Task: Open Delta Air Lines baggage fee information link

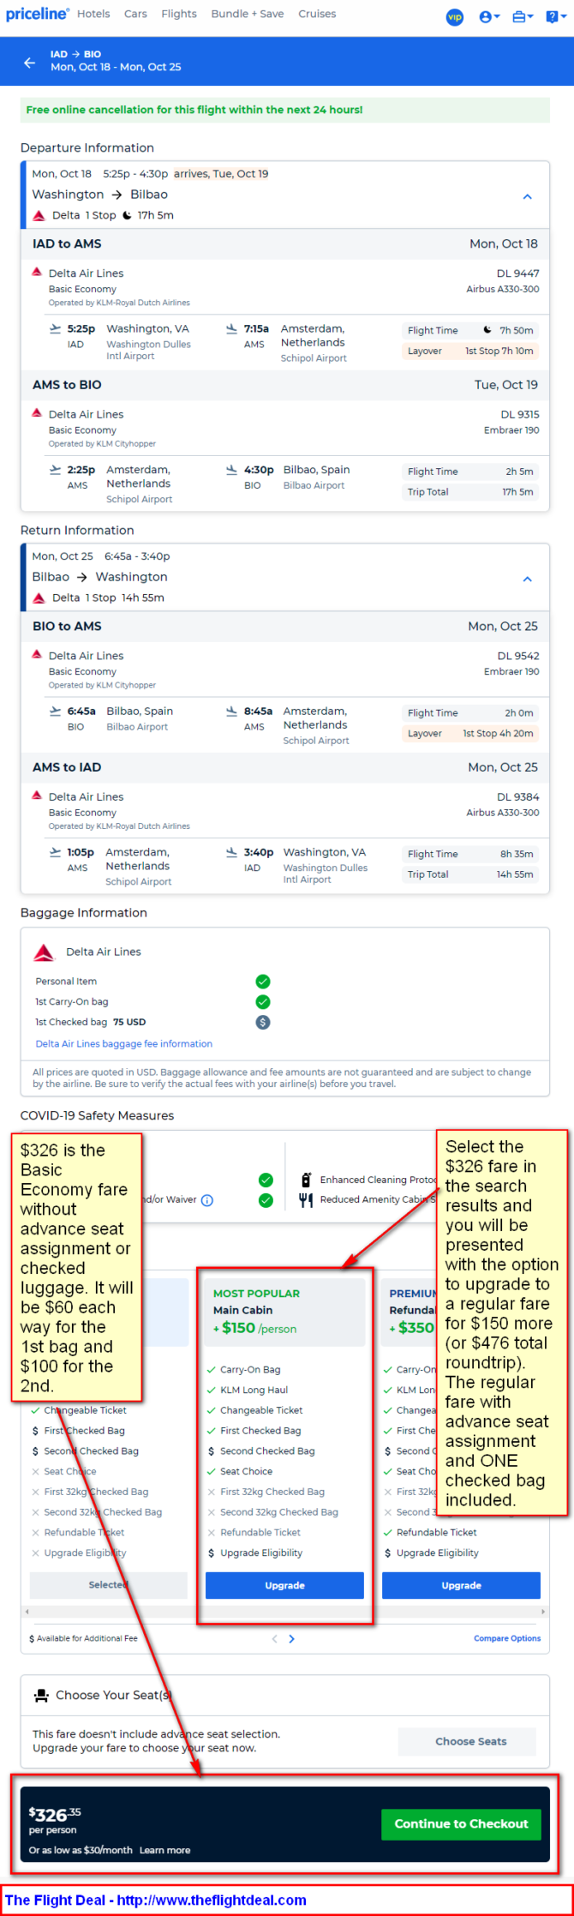Action: [x=124, y=1043]
